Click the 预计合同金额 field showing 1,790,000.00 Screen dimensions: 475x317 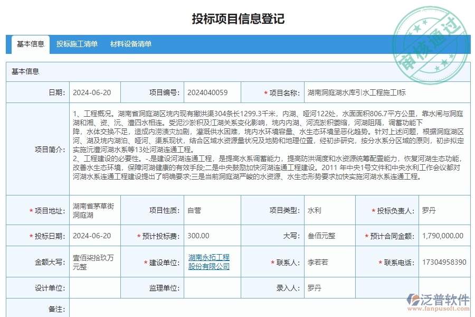click(442, 236)
